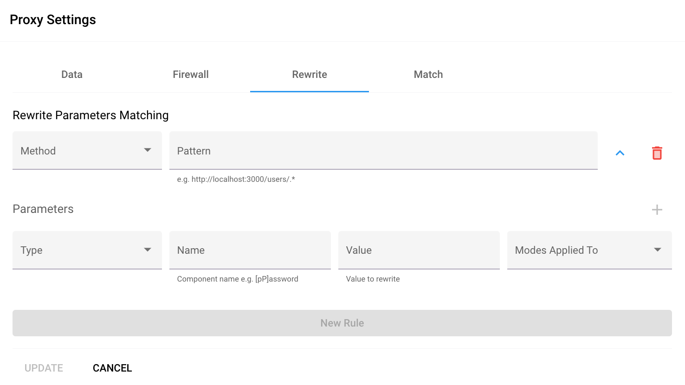
Task: Add a parameter with the plus icon
Action: tap(657, 210)
